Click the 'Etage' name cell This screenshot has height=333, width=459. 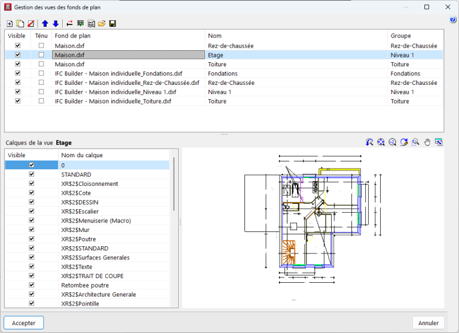(296, 55)
